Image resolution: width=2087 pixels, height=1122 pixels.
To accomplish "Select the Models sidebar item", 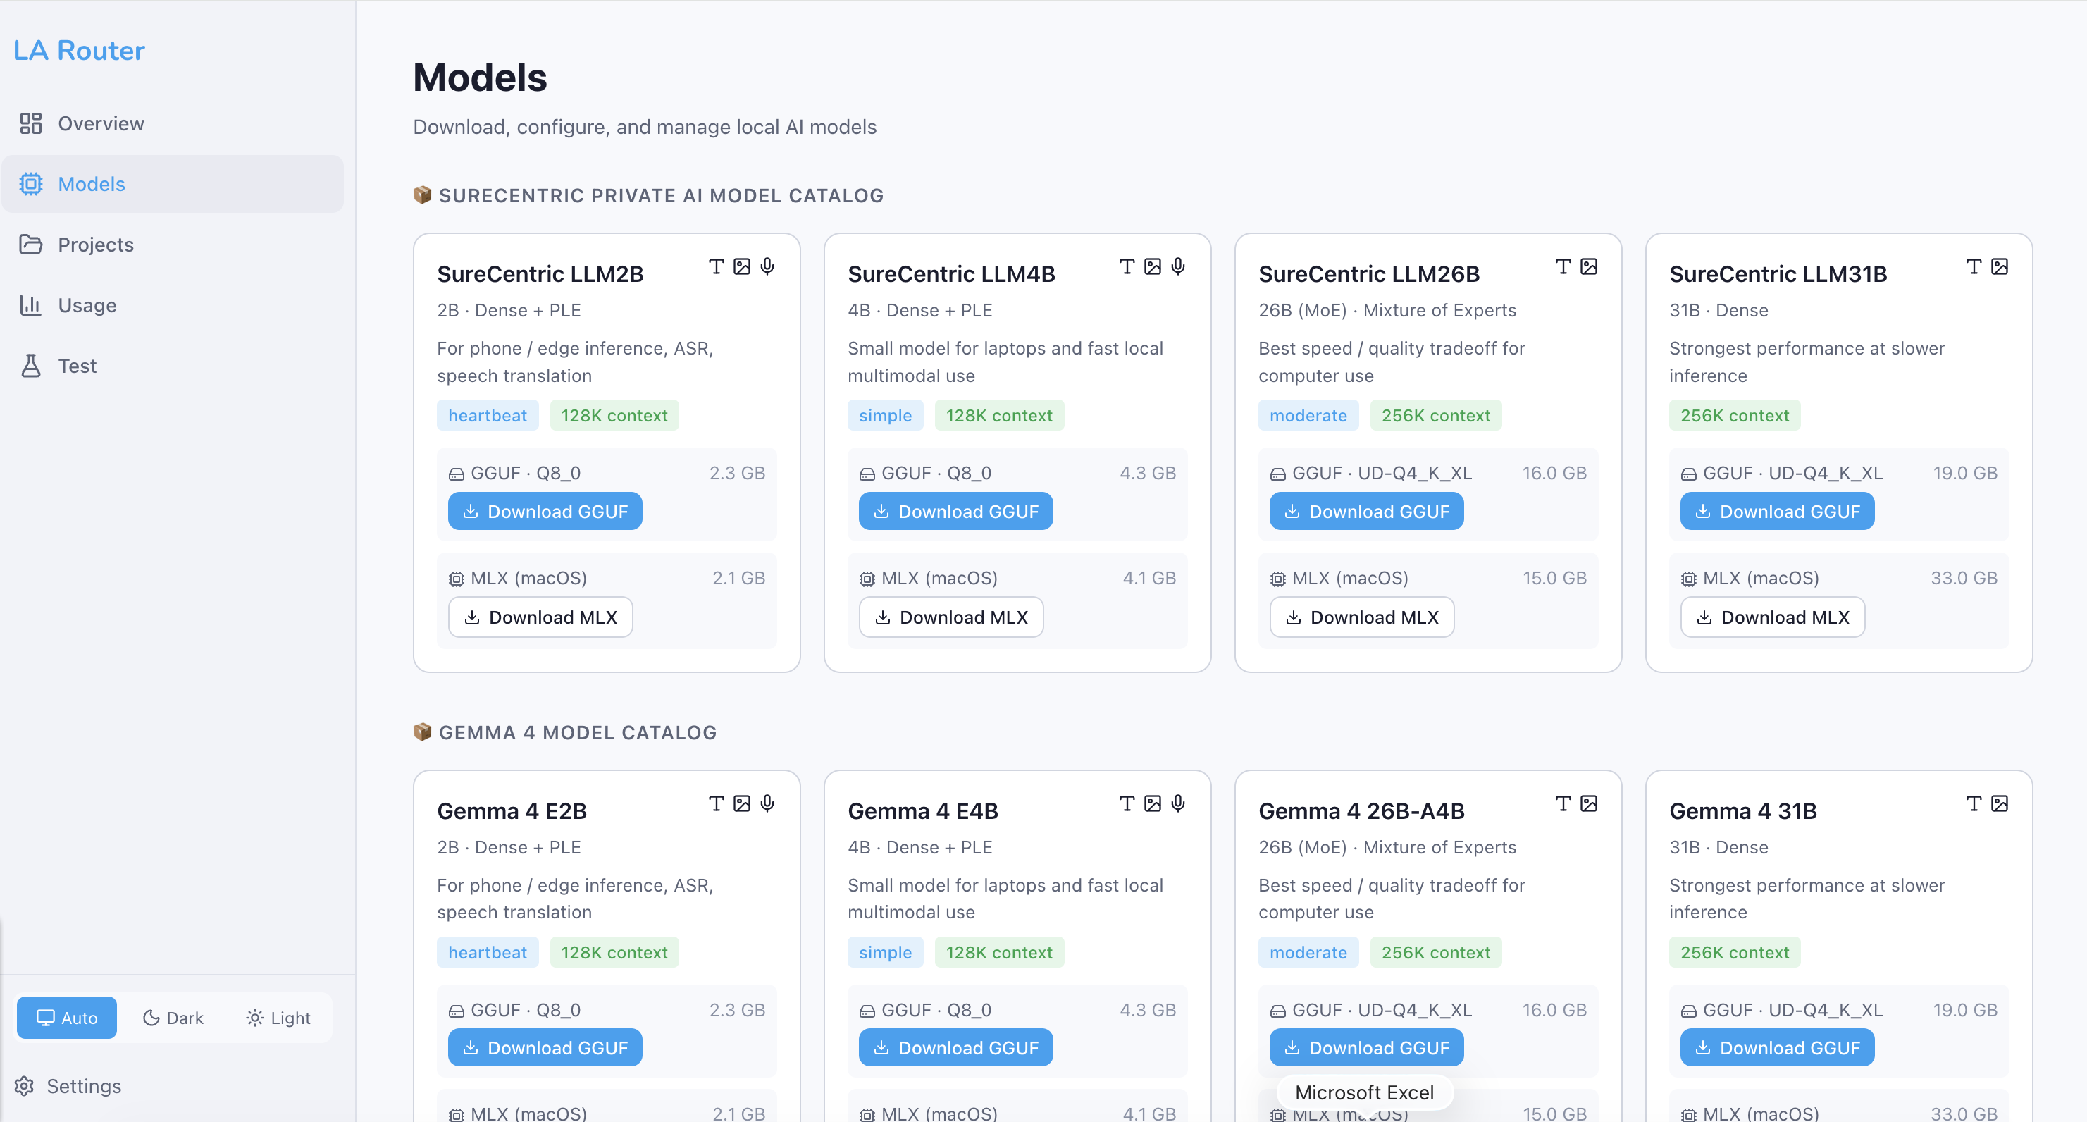I will coord(173,184).
